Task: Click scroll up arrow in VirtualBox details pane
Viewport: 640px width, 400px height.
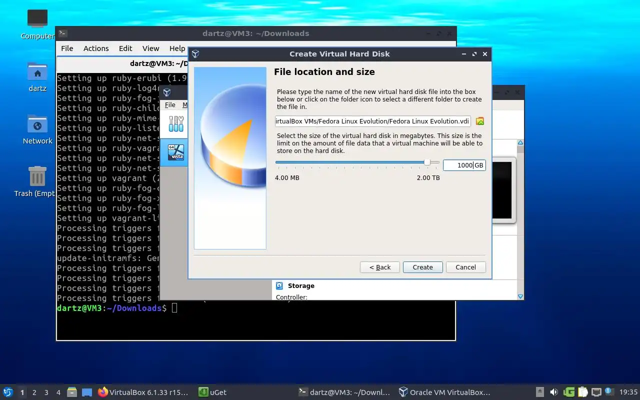Action: 520,143
